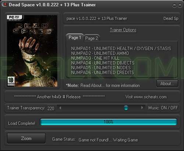Click the Trainer Options heading
Viewport: 184px width, 151px height.
click(123, 30)
